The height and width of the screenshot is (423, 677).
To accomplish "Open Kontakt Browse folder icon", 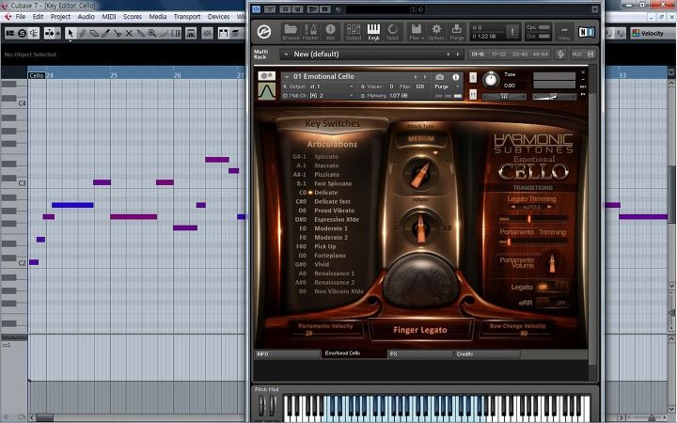I will point(291,32).
